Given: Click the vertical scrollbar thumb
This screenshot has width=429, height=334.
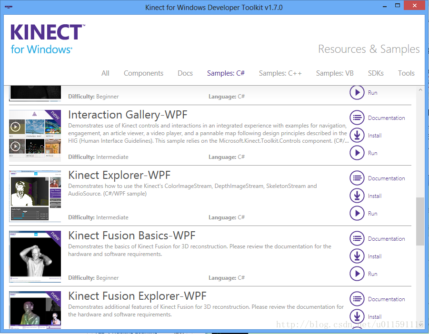Looking at the screenshot, I should 420,221.
